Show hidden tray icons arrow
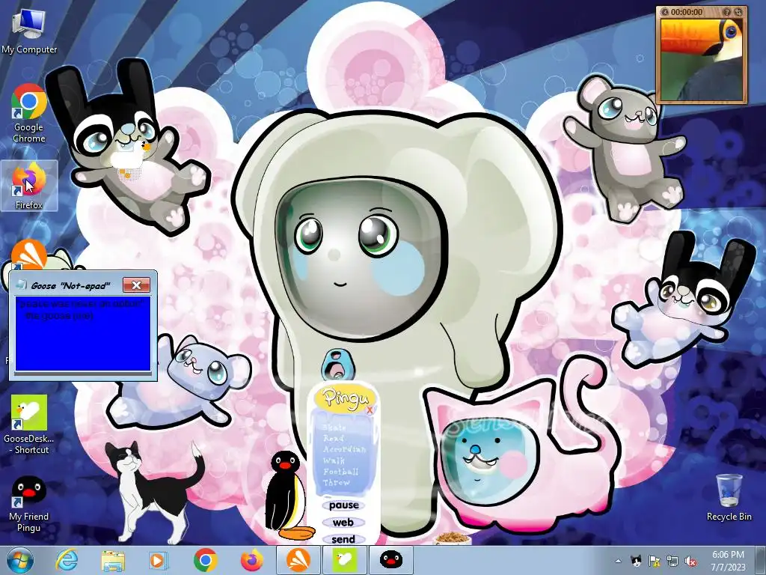The image size is (766, 575). tap(619, 561)
